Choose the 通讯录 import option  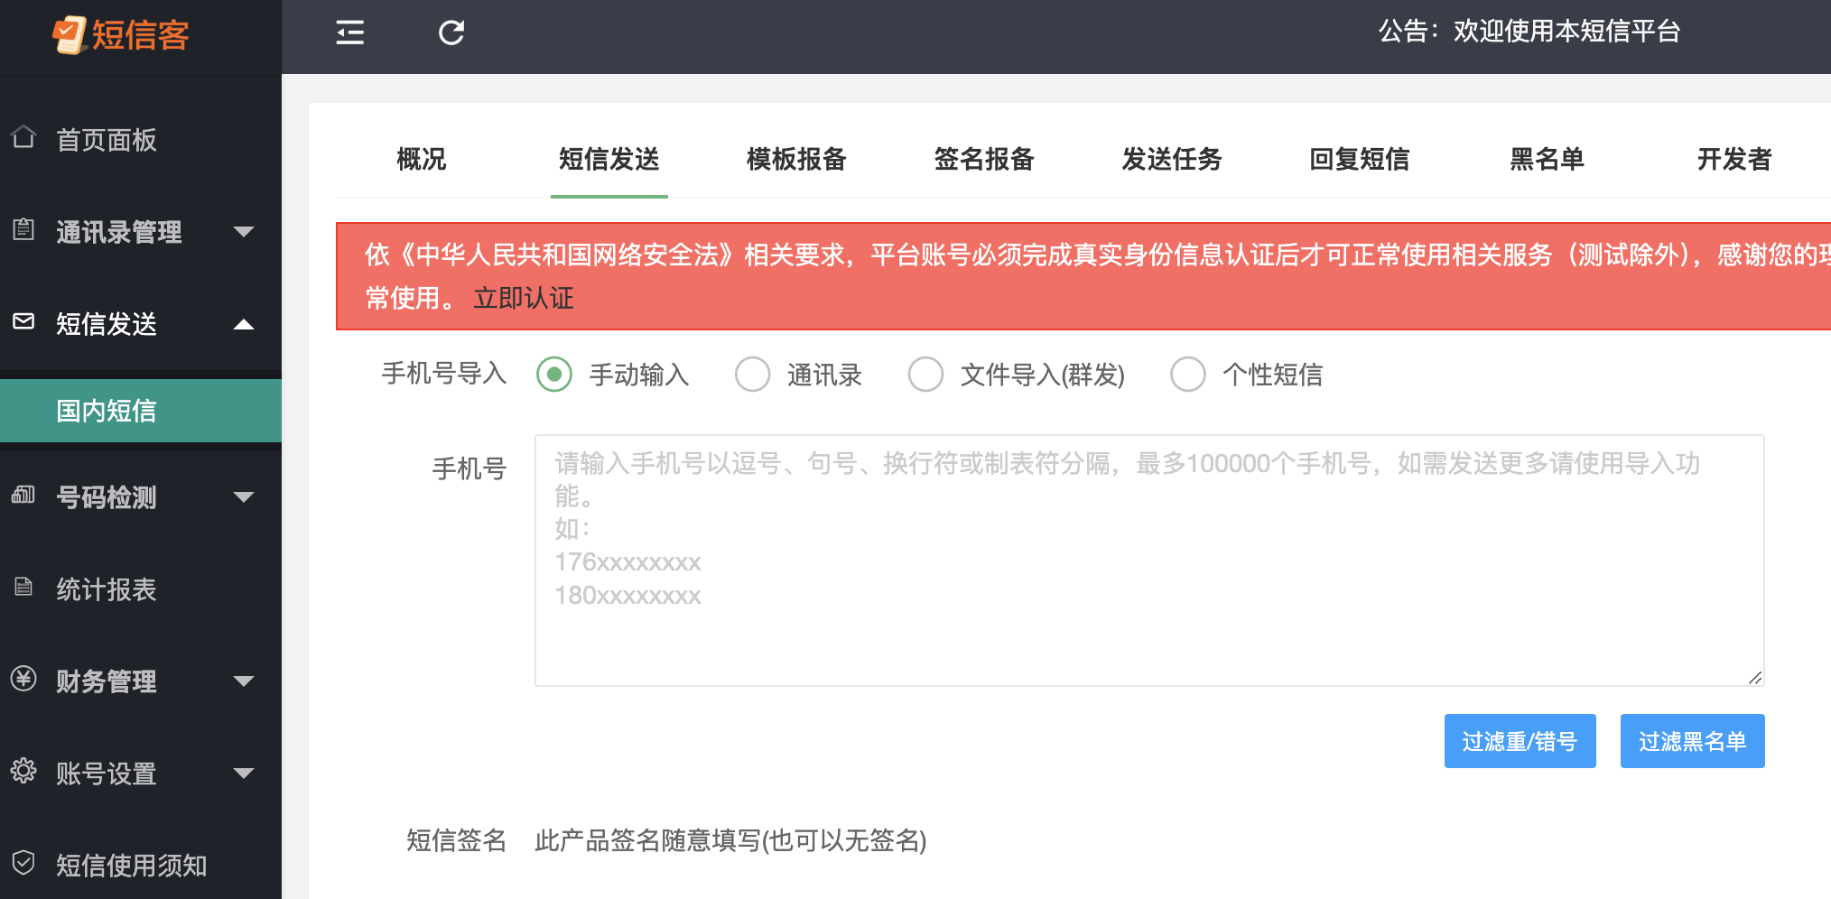(752, 374)
